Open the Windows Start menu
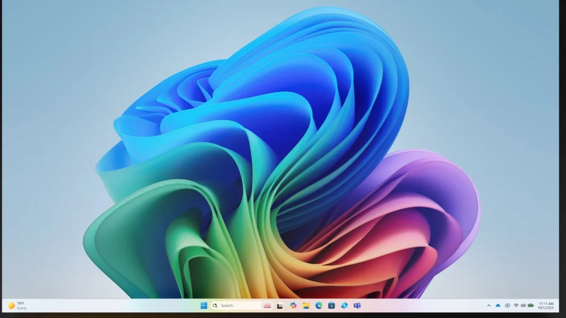This screenshot has height=318, width=566. tap(204, 305)
